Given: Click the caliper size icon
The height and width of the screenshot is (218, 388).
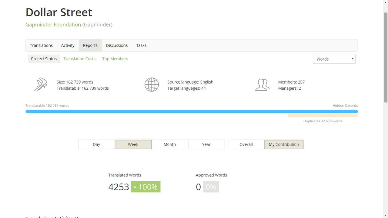Looking at the screenshot, I should 41,85.
